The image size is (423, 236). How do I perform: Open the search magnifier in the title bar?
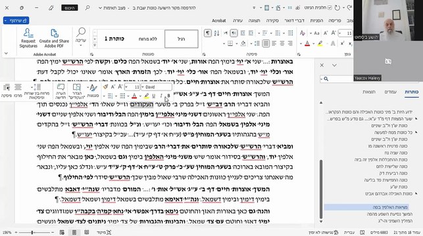click(x=87, y=8)
